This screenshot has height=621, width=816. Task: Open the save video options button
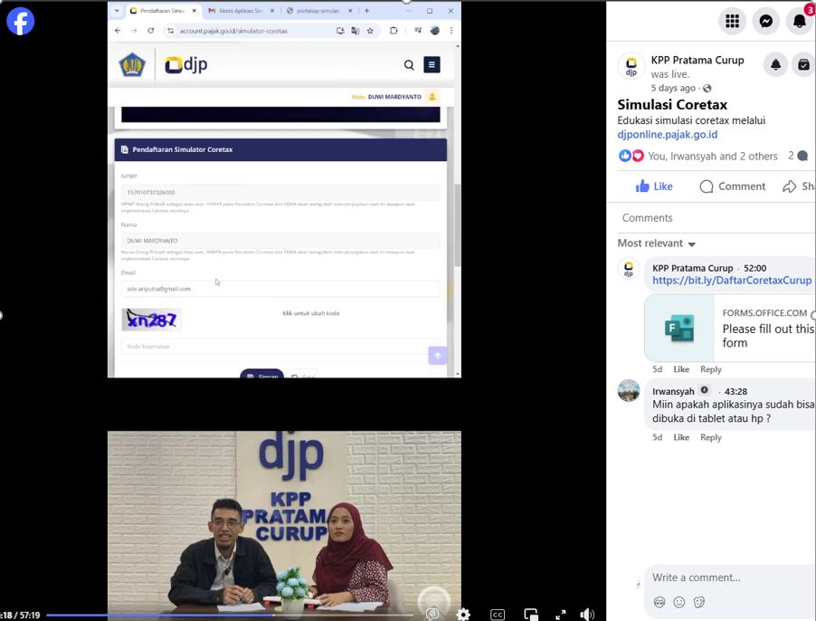pos(803,64)
